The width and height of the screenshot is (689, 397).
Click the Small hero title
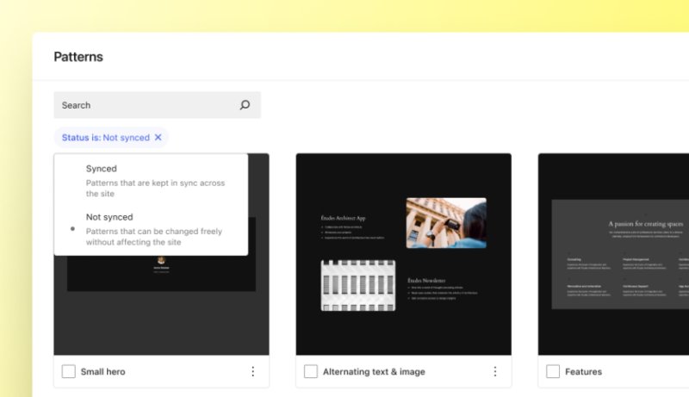click(x=102, y=371)
